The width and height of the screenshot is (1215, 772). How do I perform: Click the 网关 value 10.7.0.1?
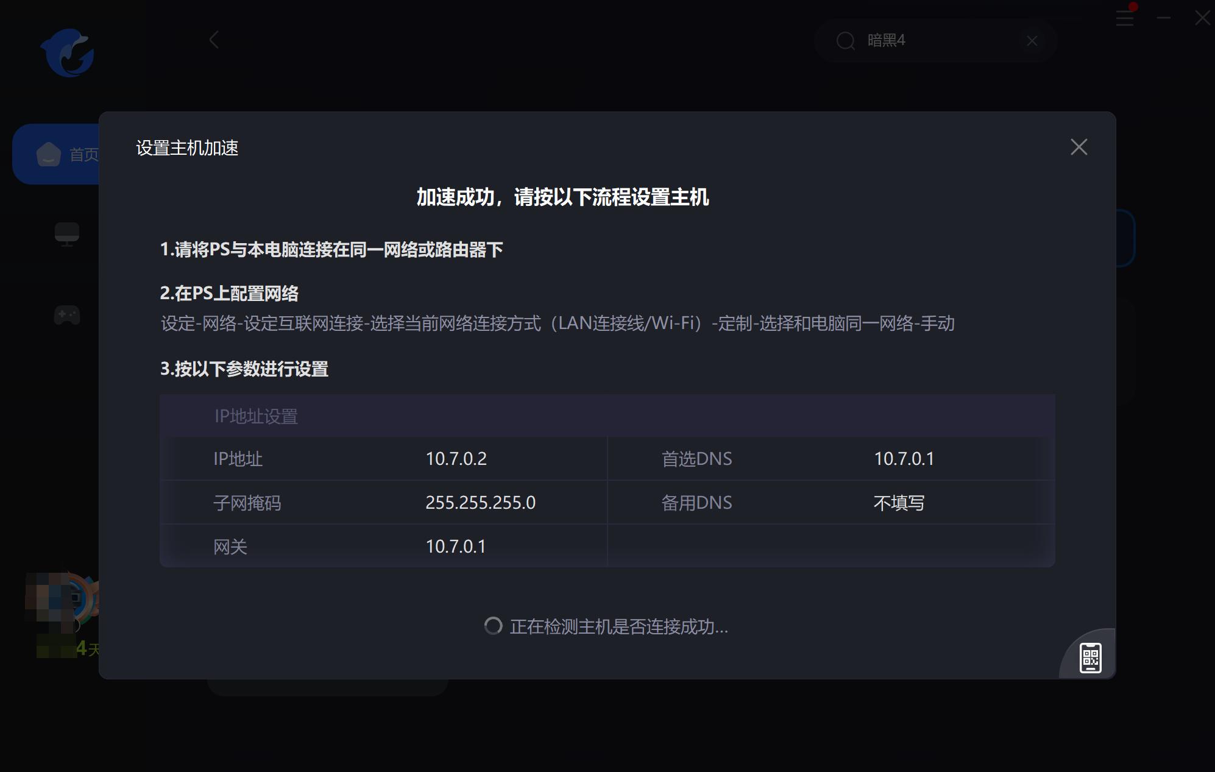point(456,546)
